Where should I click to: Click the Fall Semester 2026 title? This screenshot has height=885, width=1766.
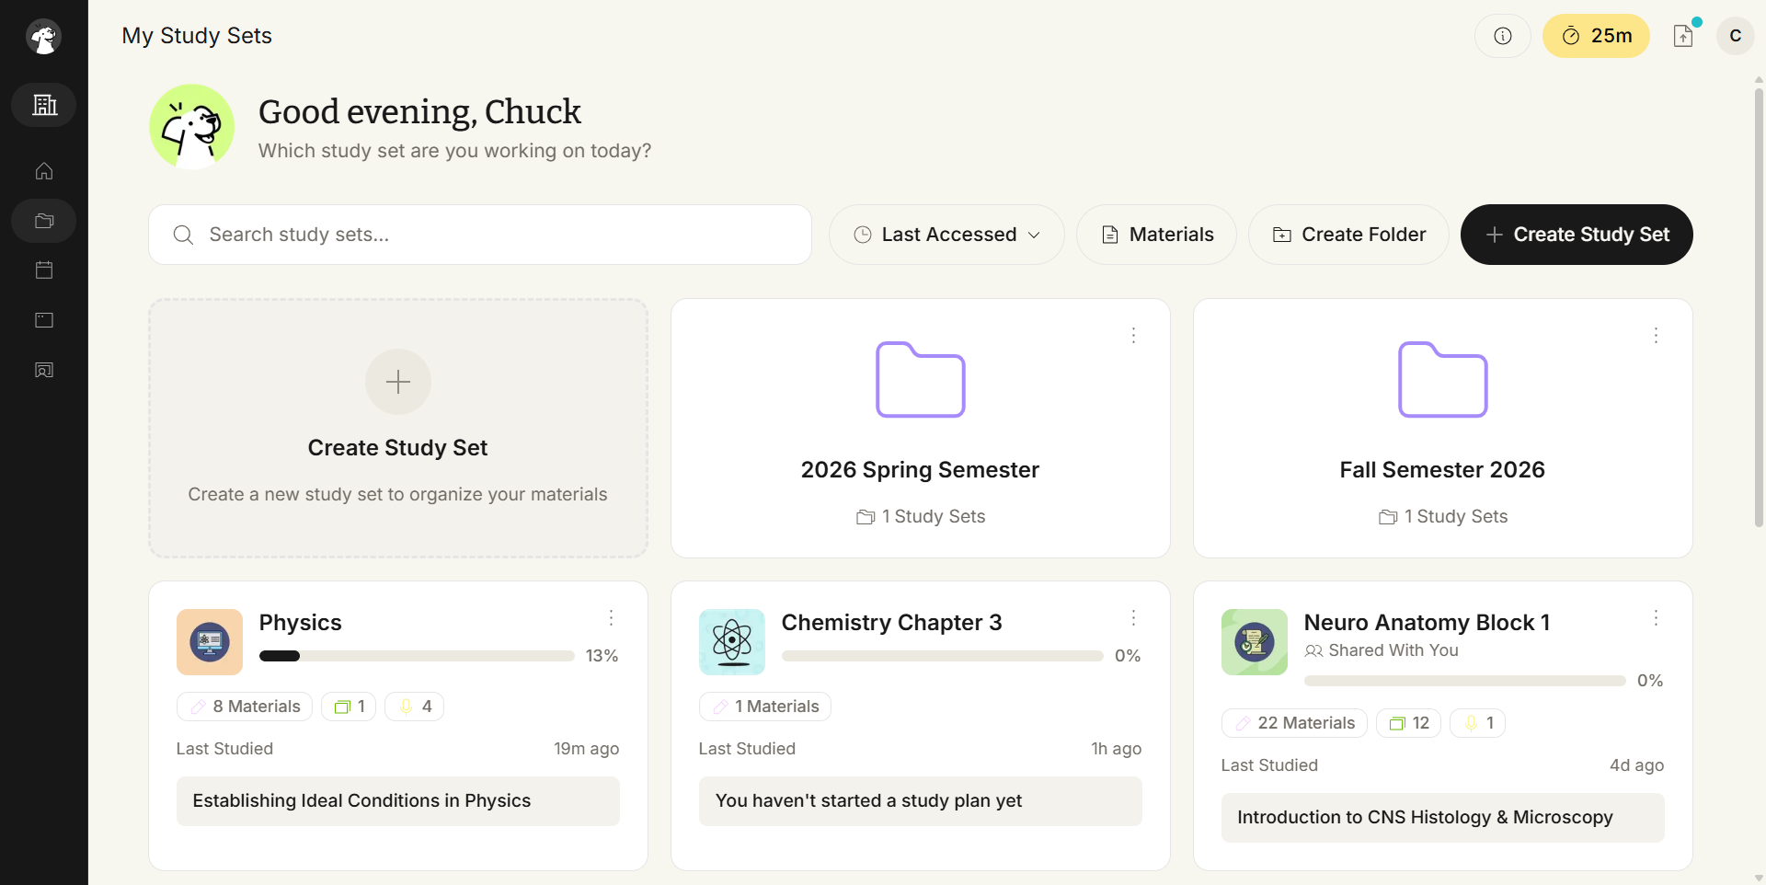(1442, 470)
